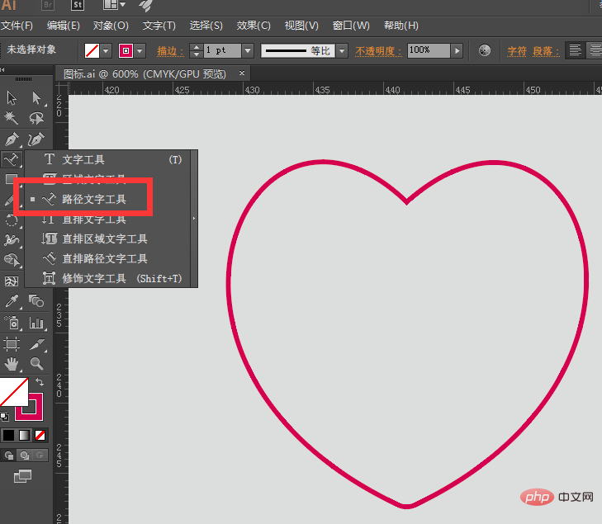
Task: Toggle Draw Behind mode
Action: click(x=25, y=456)
